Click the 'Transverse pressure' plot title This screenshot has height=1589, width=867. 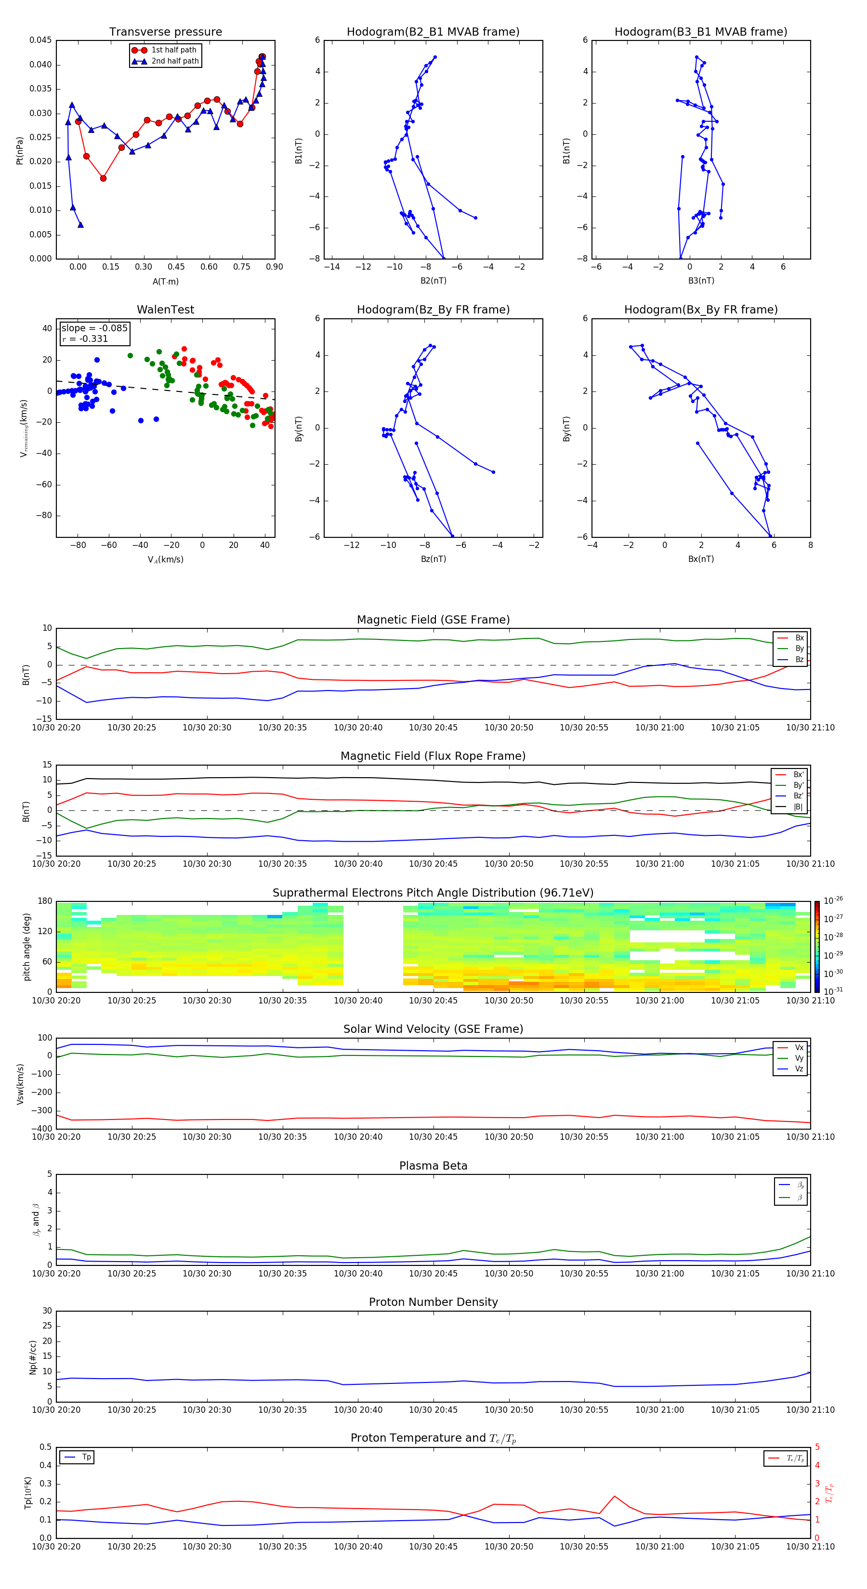[165, 31]
